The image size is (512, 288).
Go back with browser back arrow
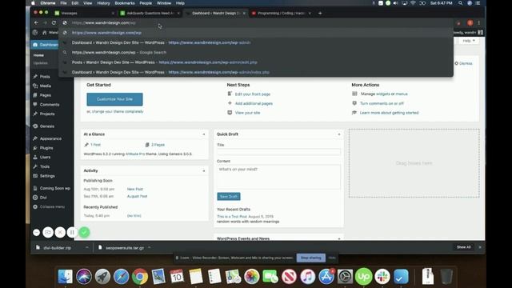coord(36,23)
